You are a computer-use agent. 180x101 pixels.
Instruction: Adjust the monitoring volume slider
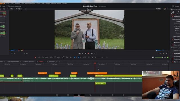[x=159, y=58]
